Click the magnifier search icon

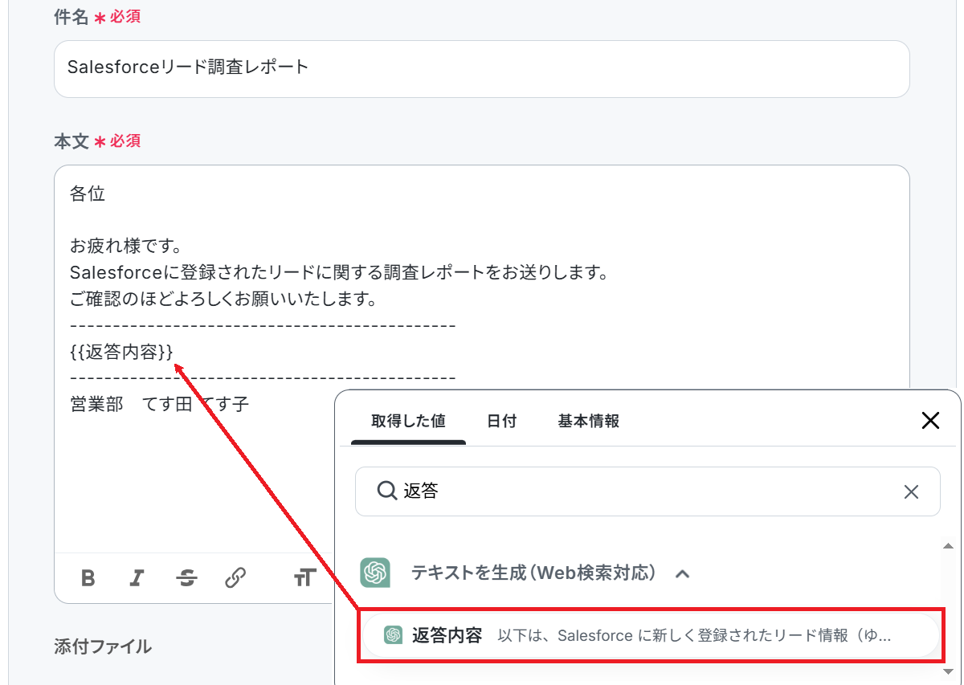[386, 491]
